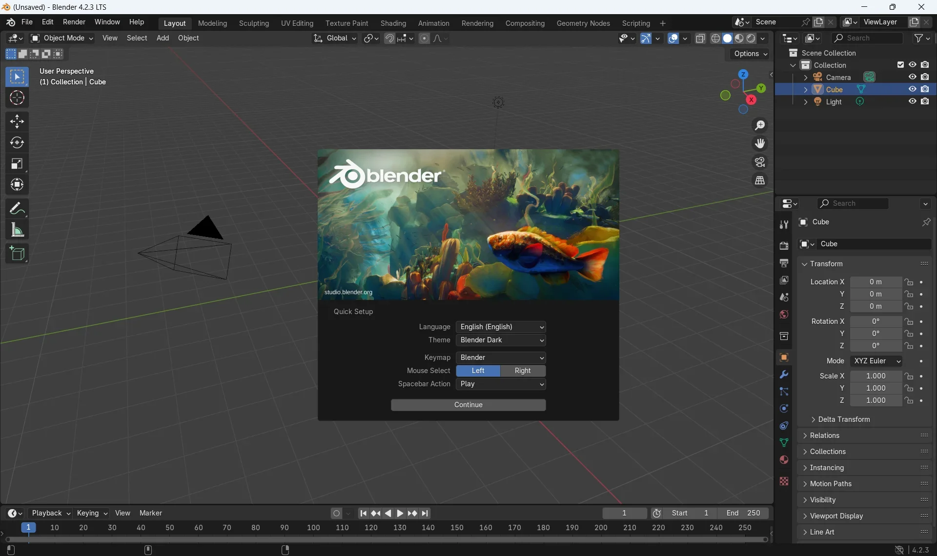Open the Keying popover
The width and height of the screenshot is (937, 556).
(x=92, y=513)
